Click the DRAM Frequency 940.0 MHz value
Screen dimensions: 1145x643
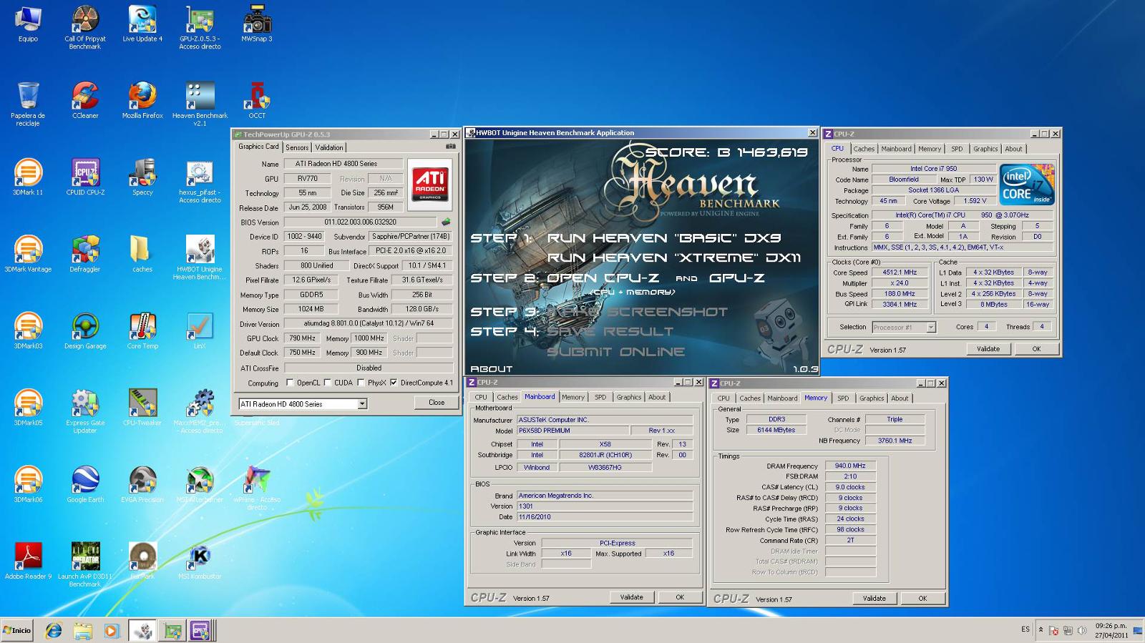pyautogui.click(x=850, y=466)
